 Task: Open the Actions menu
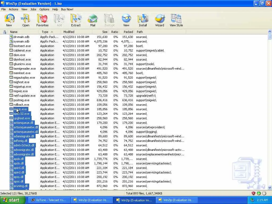(x=14, y=9)
